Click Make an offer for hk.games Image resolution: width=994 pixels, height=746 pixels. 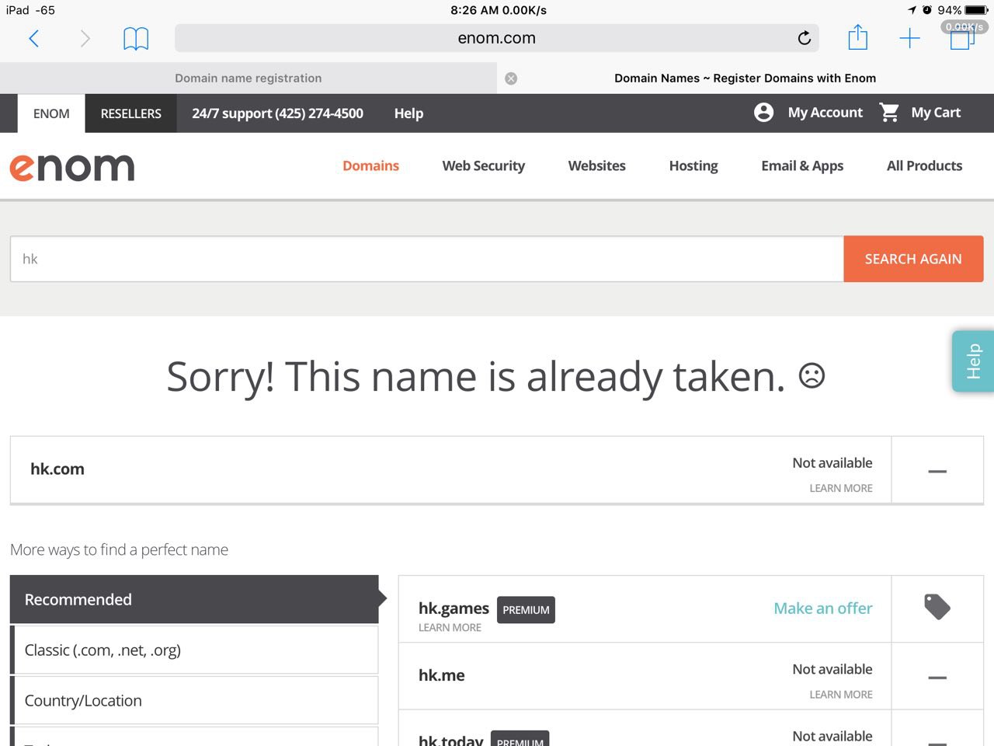(x=823, y=608)
